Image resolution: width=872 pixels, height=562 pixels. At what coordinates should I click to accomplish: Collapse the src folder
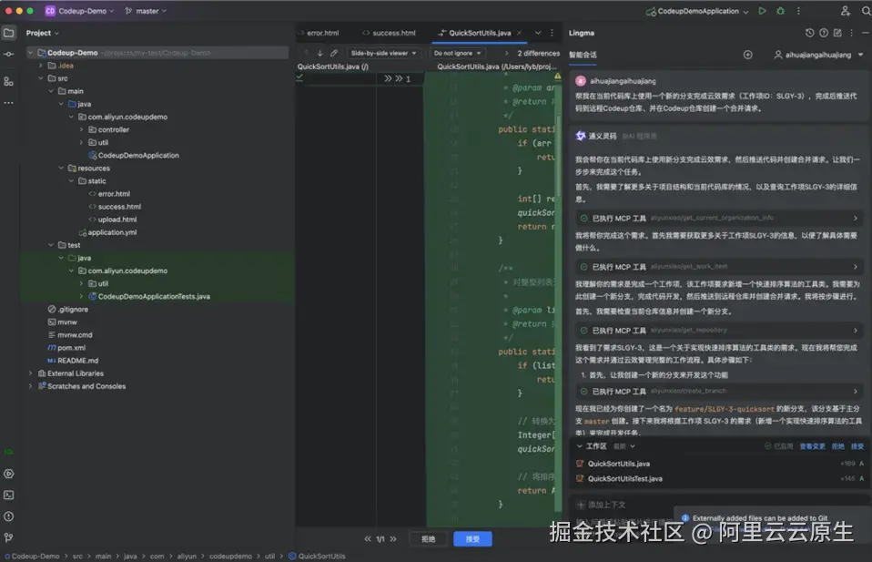(41, 78)
